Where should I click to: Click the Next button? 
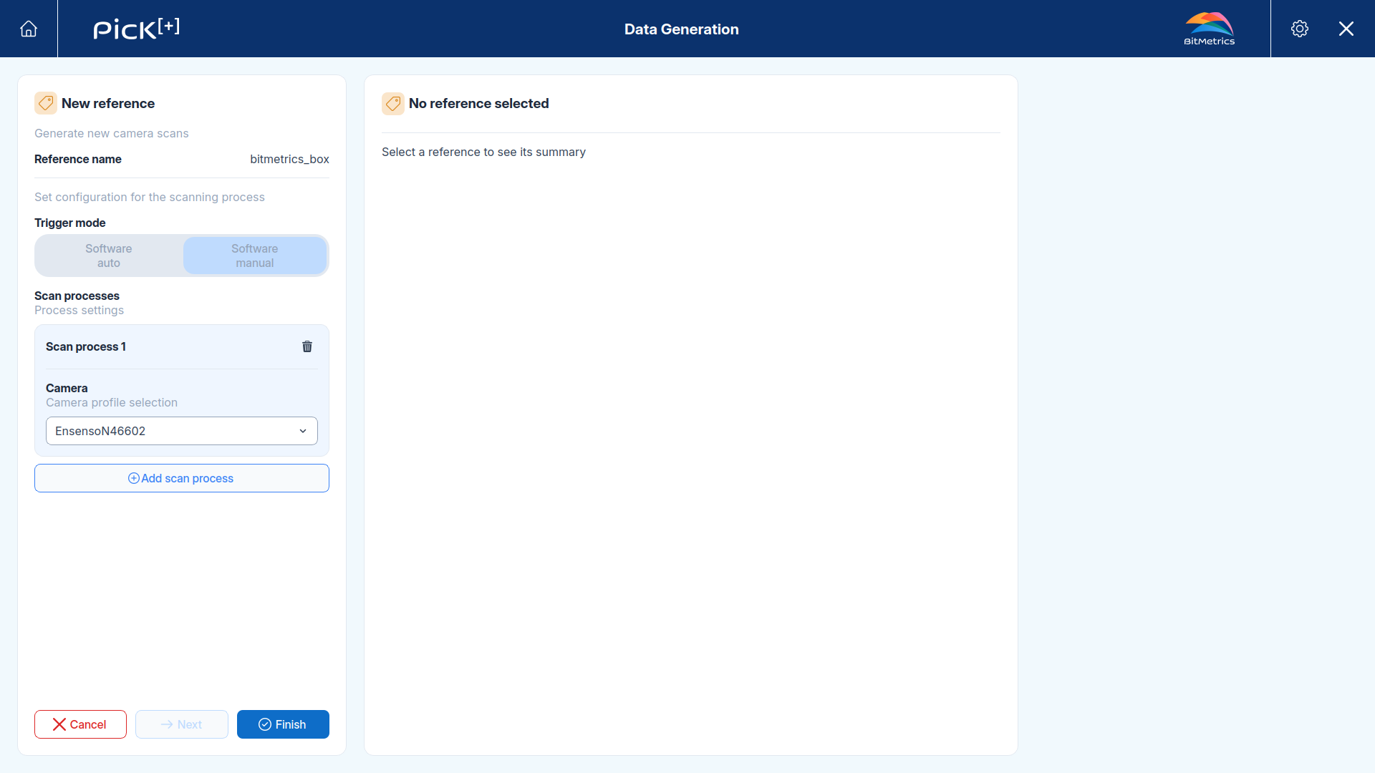[x=182, y=724]
